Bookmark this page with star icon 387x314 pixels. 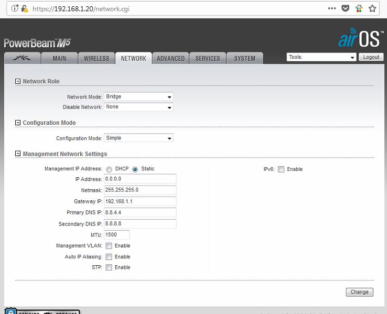point(372,8)
